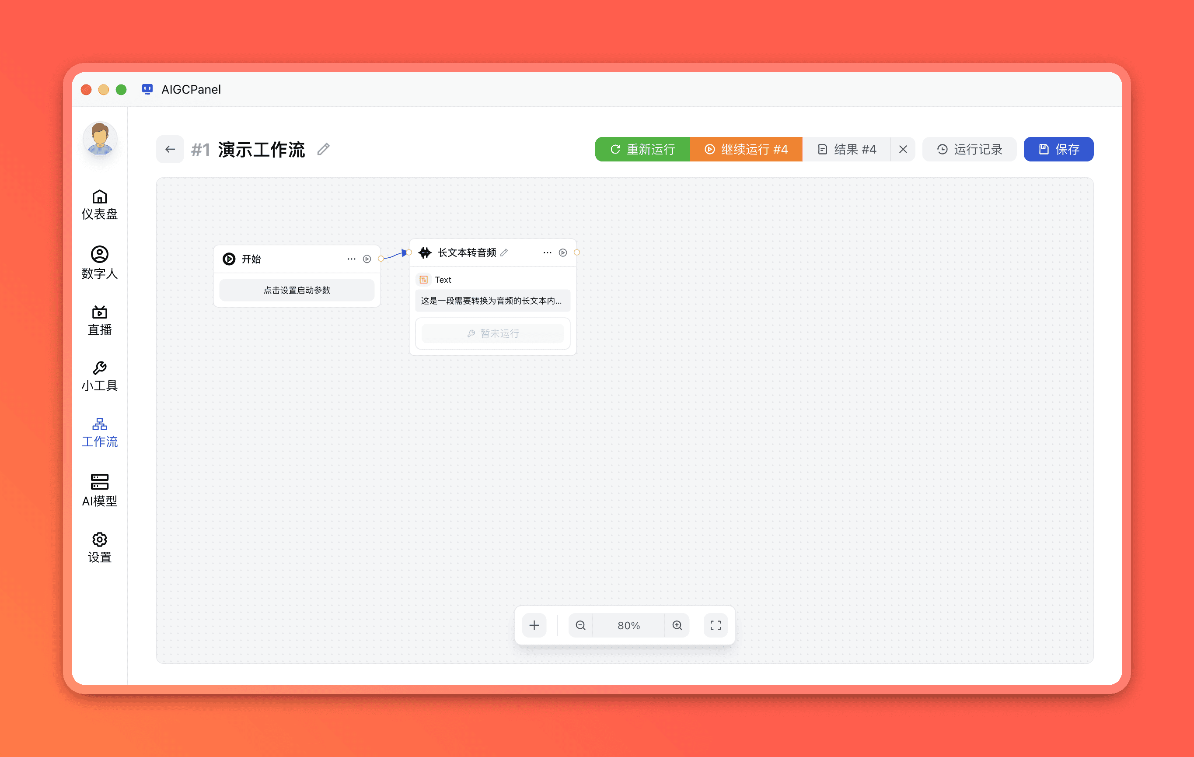This screenshot has height=757, width=1194.
Task: Open the 仪表盘 dashboard page
Action: (100, 205)
